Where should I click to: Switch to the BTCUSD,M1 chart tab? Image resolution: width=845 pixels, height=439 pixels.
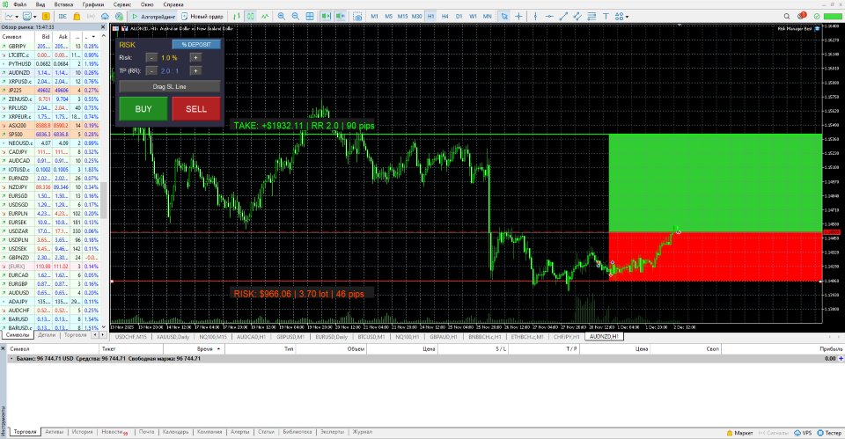pyautogui.click(x=371, y=337)
